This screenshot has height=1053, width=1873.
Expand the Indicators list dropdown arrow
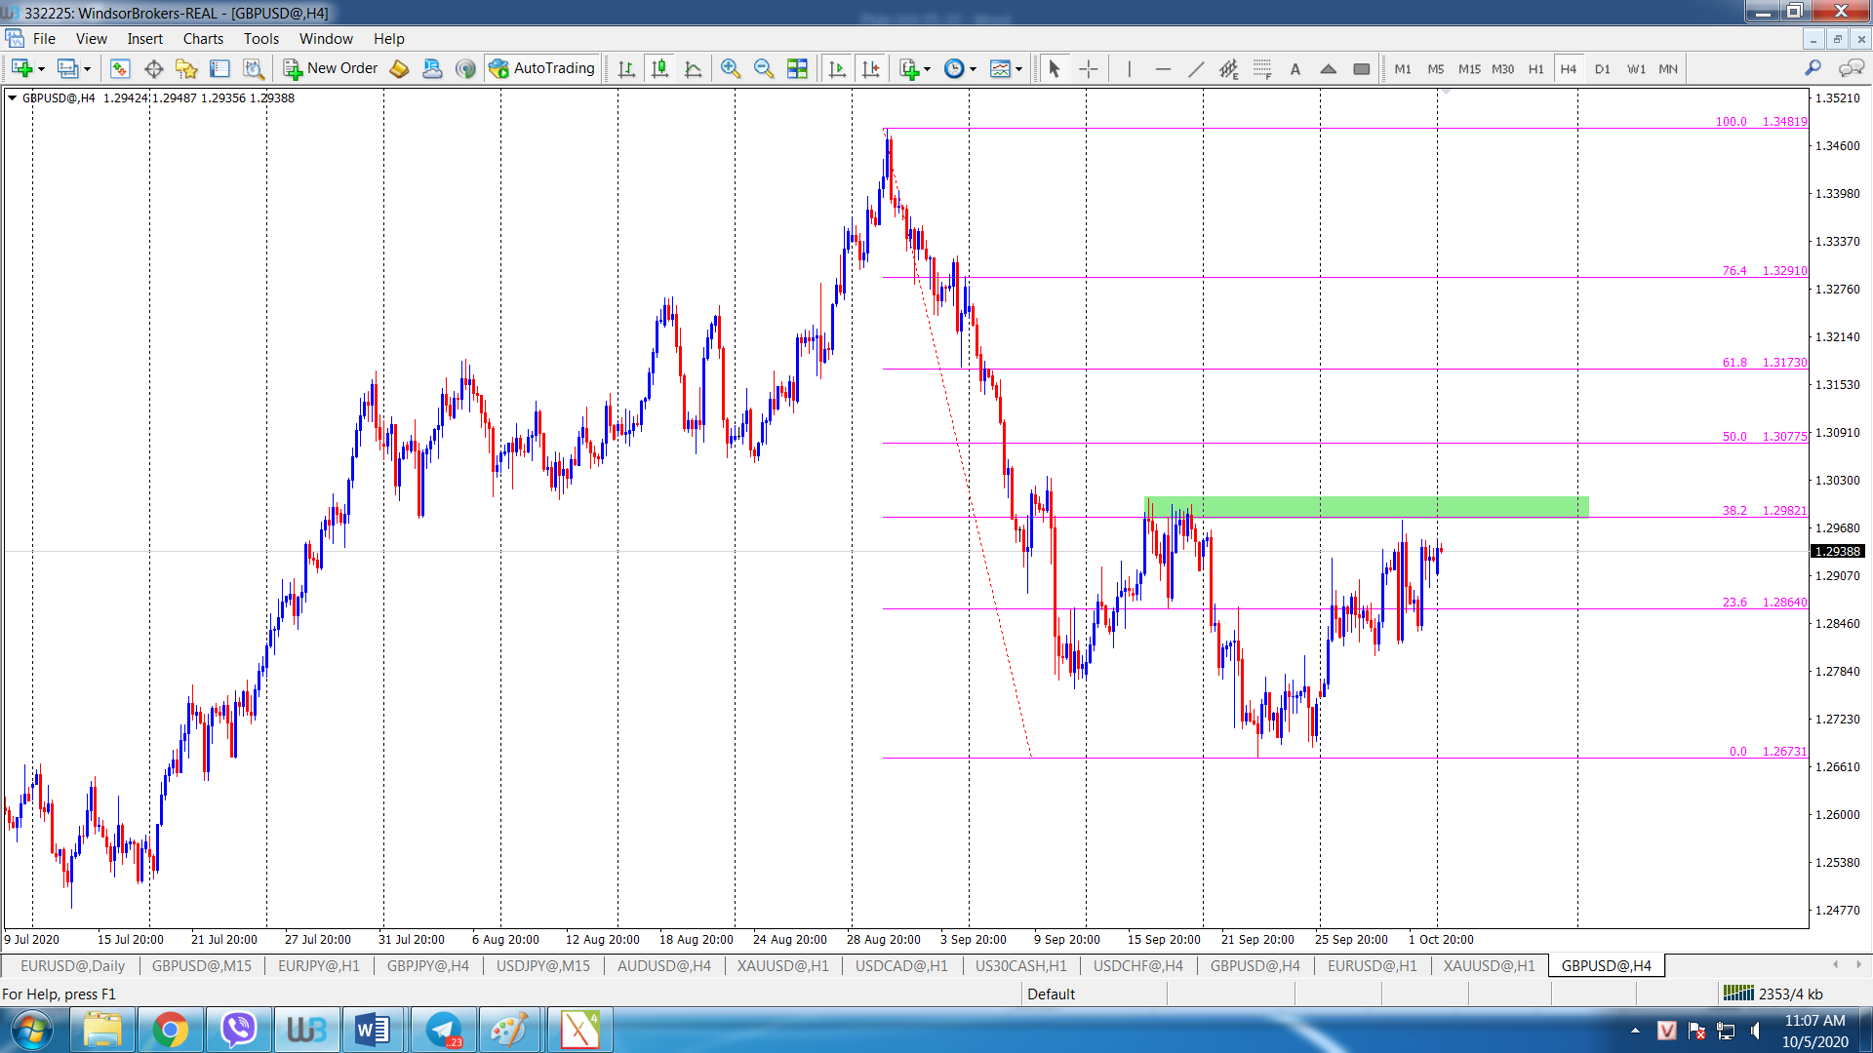[x=927, y=68]
